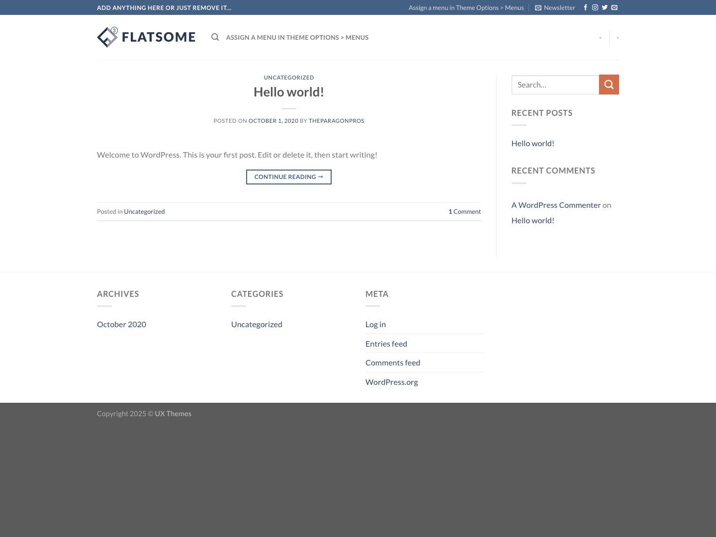
Task: Open the WordPress.org link
Action: tap(391, 381)
